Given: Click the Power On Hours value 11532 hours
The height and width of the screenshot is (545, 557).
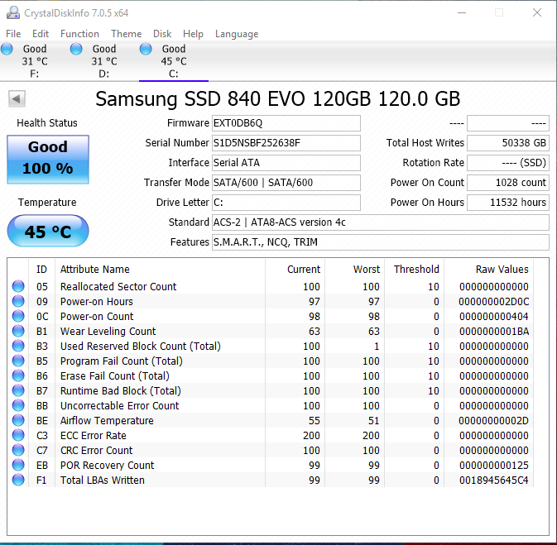Looking at the screenshot, I should pyautogui.click(x=508, y=203).
